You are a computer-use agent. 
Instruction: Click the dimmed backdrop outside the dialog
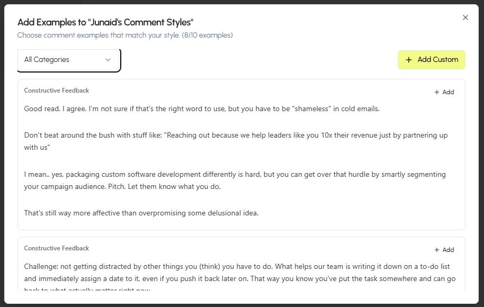pos(242,2)
